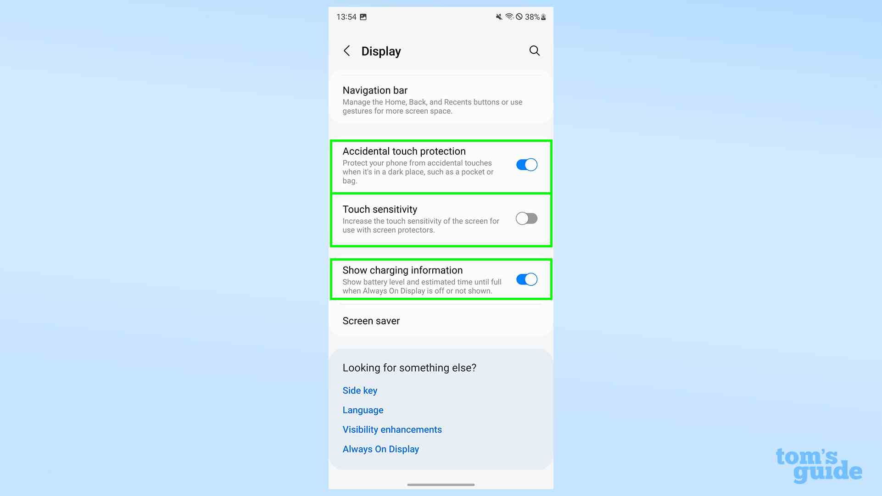Open Looking for something else section
882x496 pixels.
[x=409, y=368]
